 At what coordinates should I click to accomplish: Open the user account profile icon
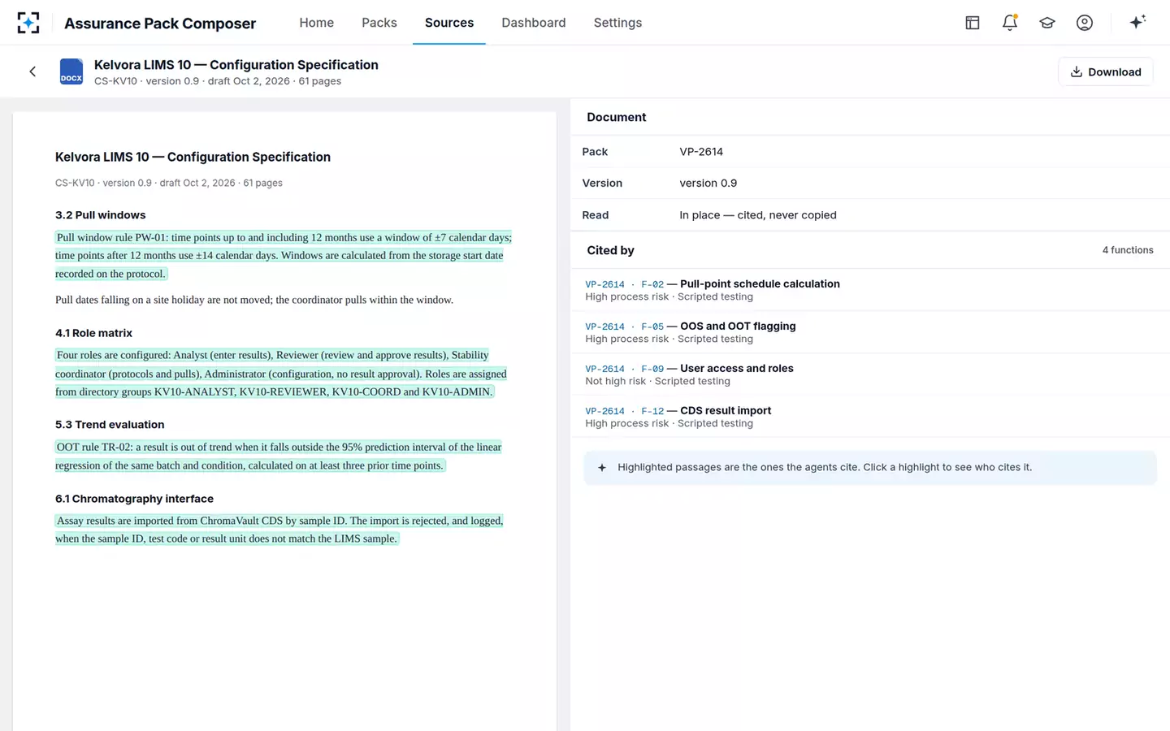[1085, 23]
